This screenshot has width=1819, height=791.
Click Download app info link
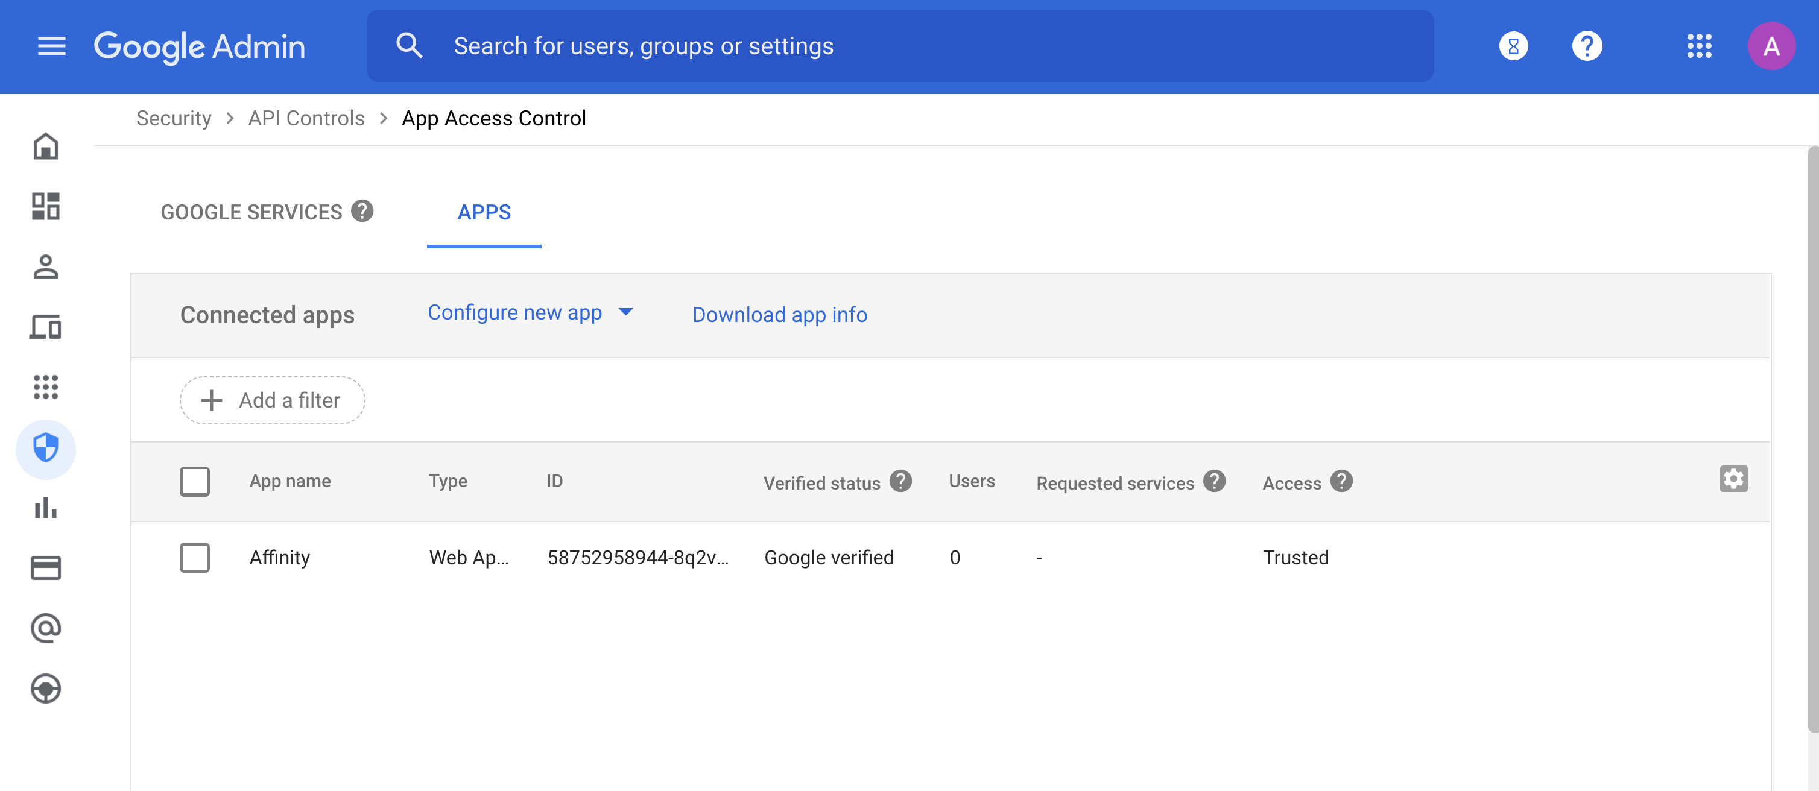(x=780, y=315)
